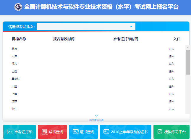191x140 pixels.
Task: Click the 向下滚动更多 hint text
Action: click(96, 120)
